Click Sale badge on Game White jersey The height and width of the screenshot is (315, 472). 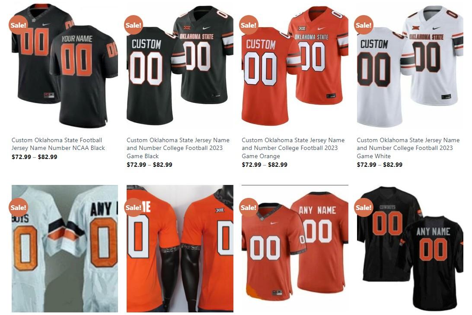(364, 25)
